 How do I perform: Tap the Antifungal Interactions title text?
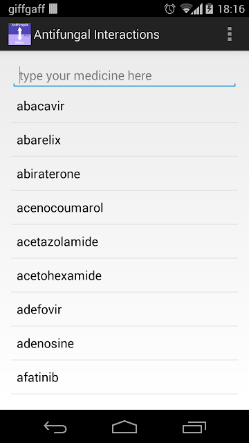tap(97, 35)
